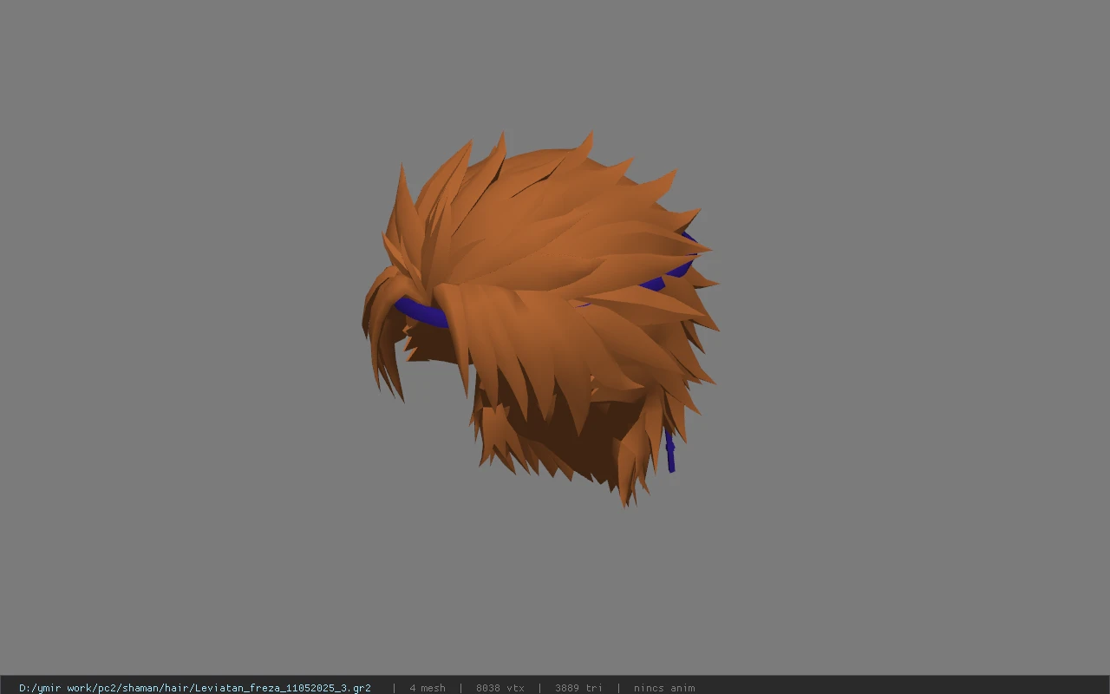This screenshot has height=694, width=1110.
Task: Click the 'nincs anim' status text
Action: coord(664,688)
